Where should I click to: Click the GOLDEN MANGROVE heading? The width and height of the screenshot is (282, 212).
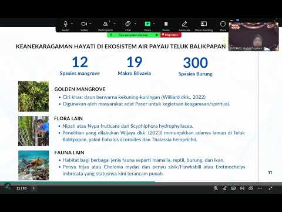coord(80,89)
